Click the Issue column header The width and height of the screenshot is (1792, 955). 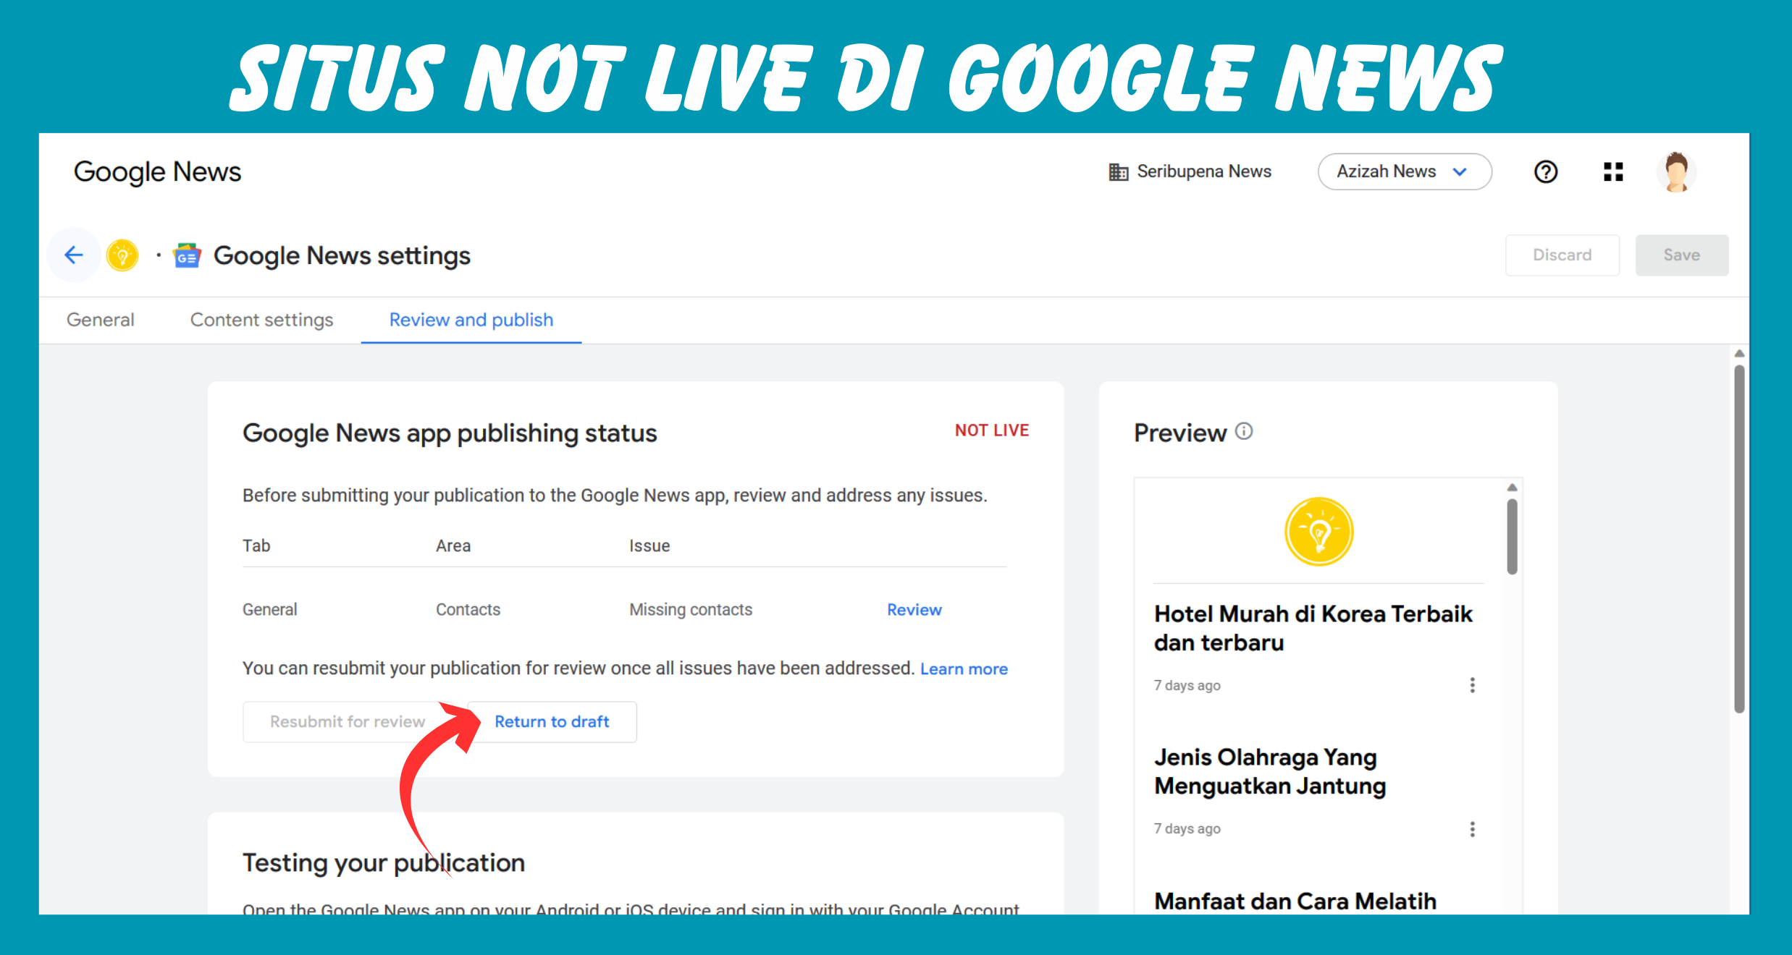pos(649,546)
